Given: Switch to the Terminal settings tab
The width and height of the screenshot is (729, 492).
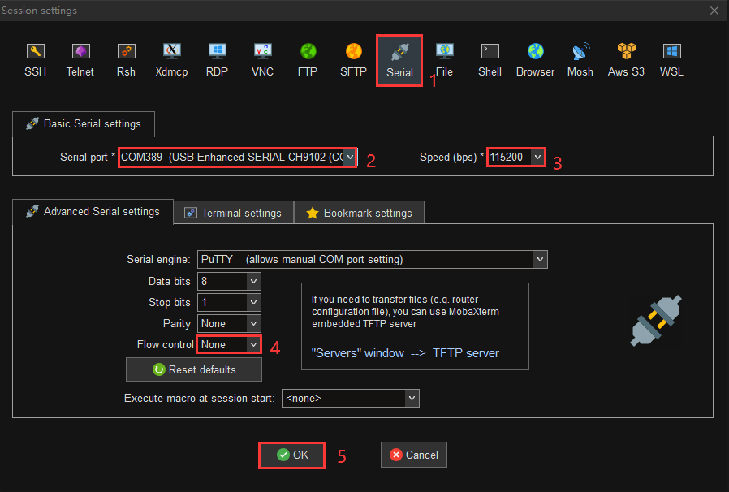Looking at the screenshot, I should click(x=233, y=213).
